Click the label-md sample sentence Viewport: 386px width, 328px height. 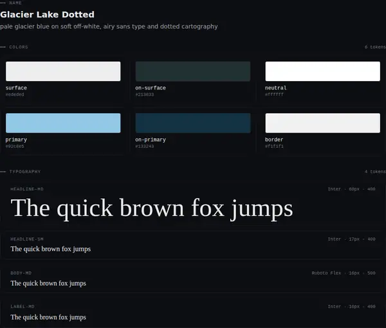(48, 318)
